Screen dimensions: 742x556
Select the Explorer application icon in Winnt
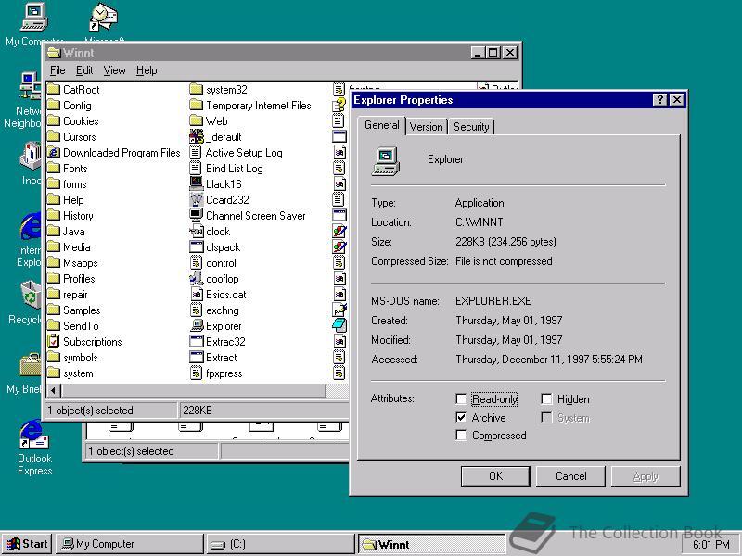coord(196,326)
